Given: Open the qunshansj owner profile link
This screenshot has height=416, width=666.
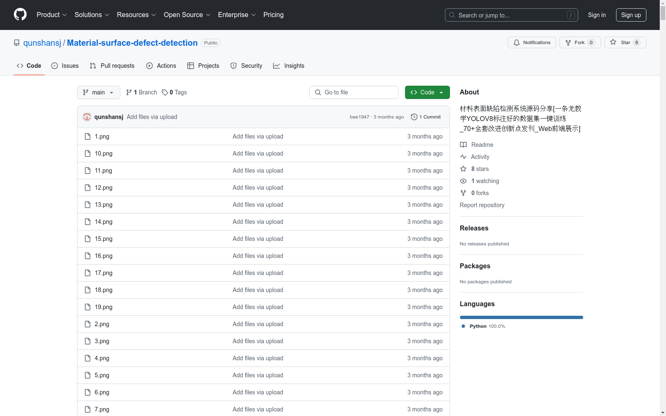Looking at the screenshot, I should click(x=42, y=43).
